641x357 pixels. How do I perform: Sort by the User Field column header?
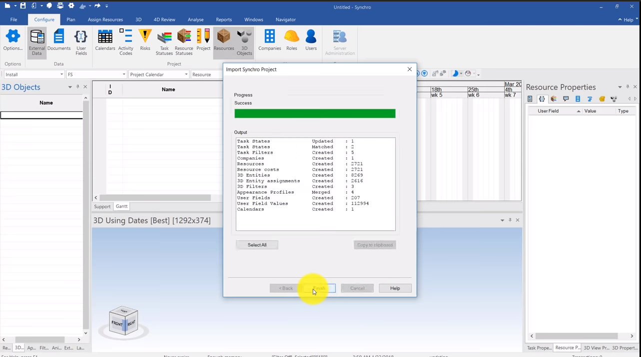555,111
